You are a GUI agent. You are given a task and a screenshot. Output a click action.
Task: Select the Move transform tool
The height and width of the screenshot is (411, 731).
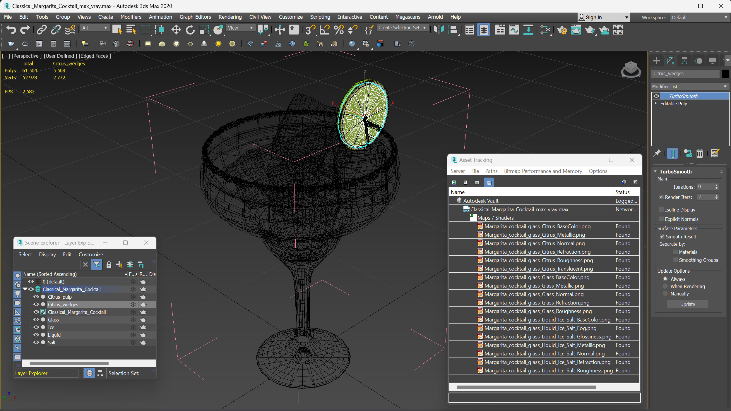point(176,30)
